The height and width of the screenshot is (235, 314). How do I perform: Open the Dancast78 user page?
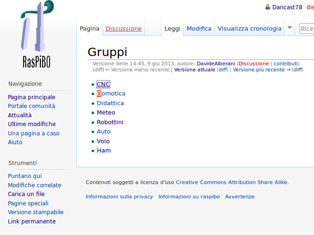pyautogui.click(x=287, y=7)
